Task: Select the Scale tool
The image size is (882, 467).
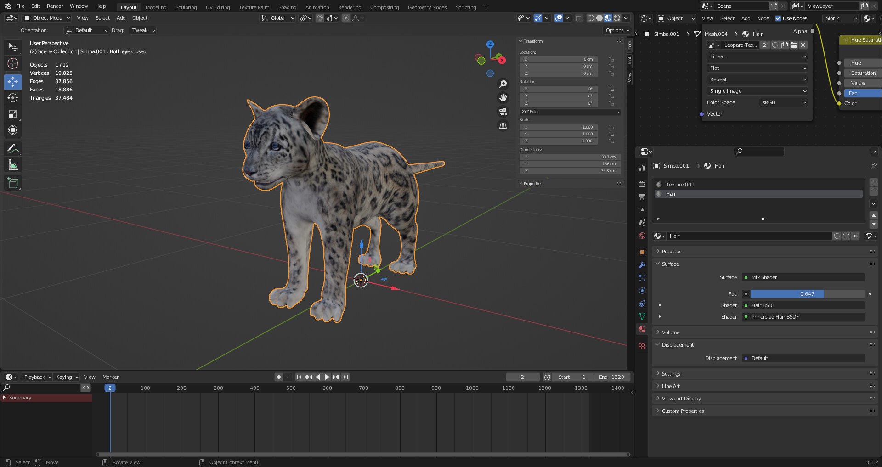Action: (13, 114)
